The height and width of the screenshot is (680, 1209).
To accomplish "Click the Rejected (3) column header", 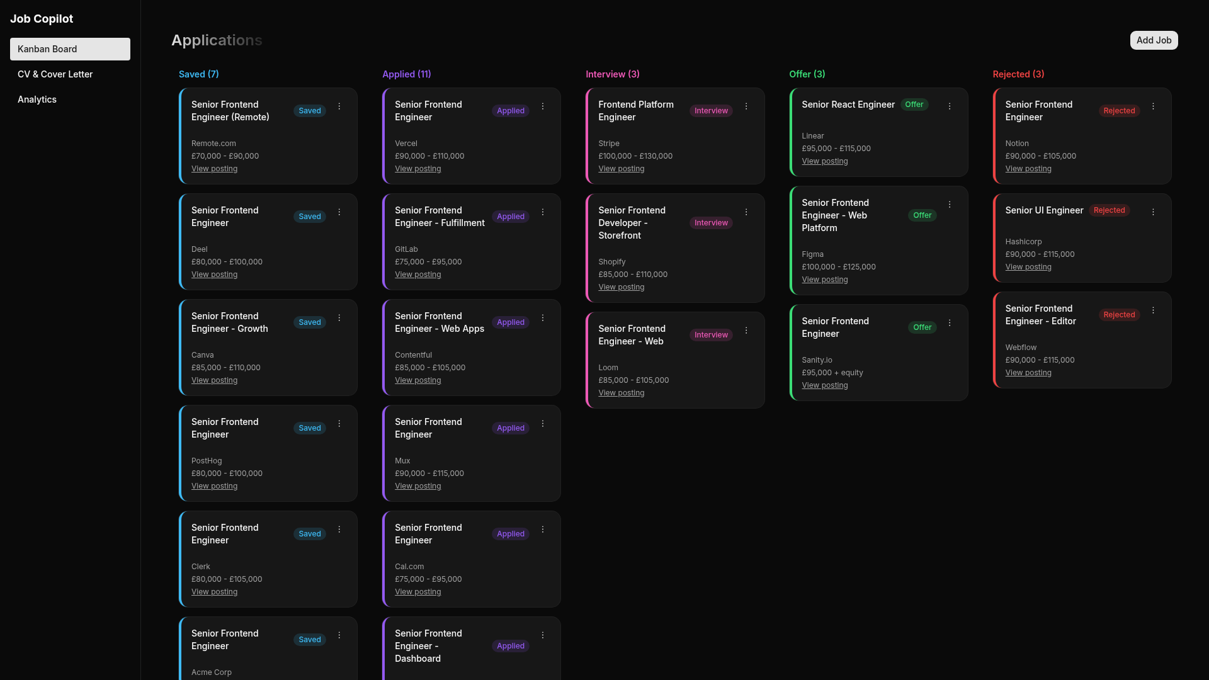I will (1018, 74).
